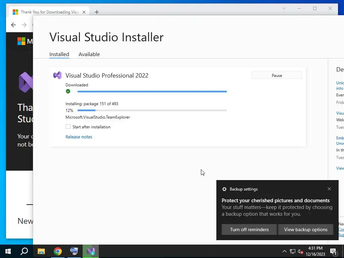Click the Visual Studio Installer heading
The height and width of the screenshot is (258, 344).
[106, 37]
